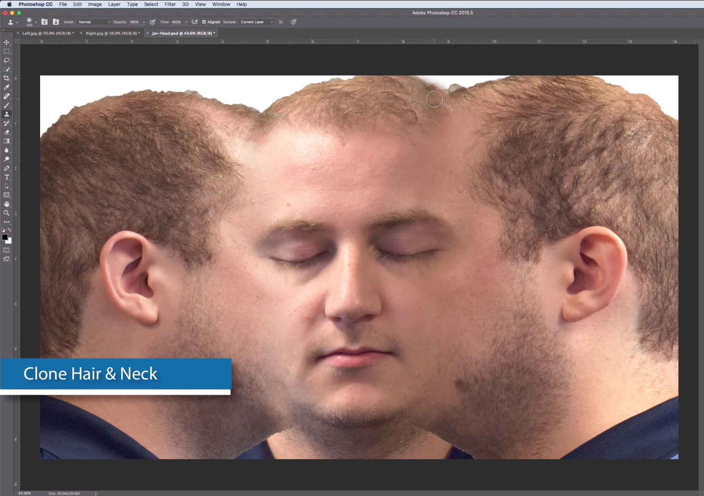Open the Sample dropdown showing Current Layer
Image resolution: width=704 pixels, height=496 pixels.
click(x=256, y=22)
